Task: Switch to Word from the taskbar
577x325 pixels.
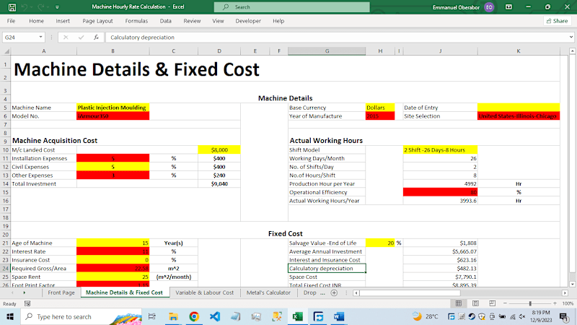Action: (339, 316)
